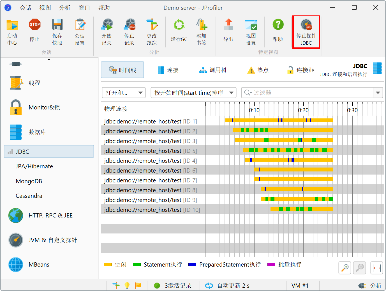This screenshot has height=291, width=386.
Task: Open the 会话 menu
Action: [26, 8]
